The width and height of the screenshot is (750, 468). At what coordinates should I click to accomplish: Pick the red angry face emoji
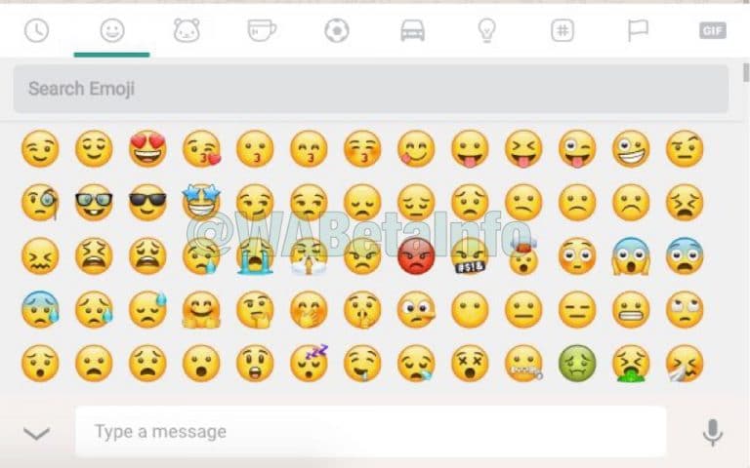click(x=416, y=256)
